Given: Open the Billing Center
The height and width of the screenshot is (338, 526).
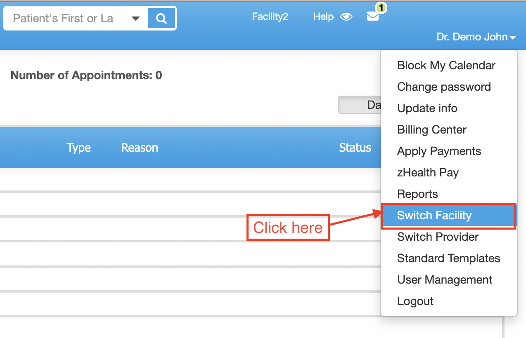Looking at the screenshot, I should point(431,129).
